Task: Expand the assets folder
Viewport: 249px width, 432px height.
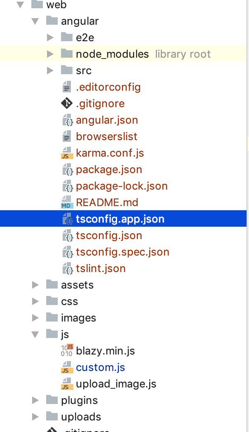Action: (36, 285)
